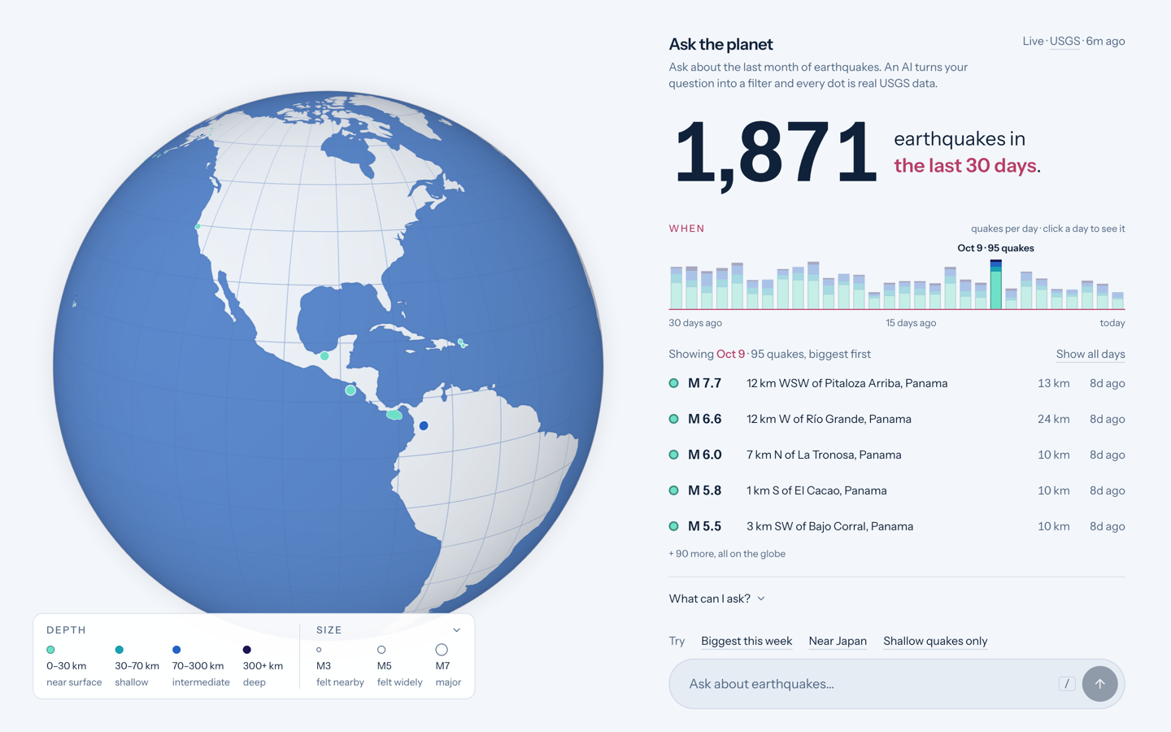Select the rightmost "today" bar of the quakes chart

click(1117, 301)
